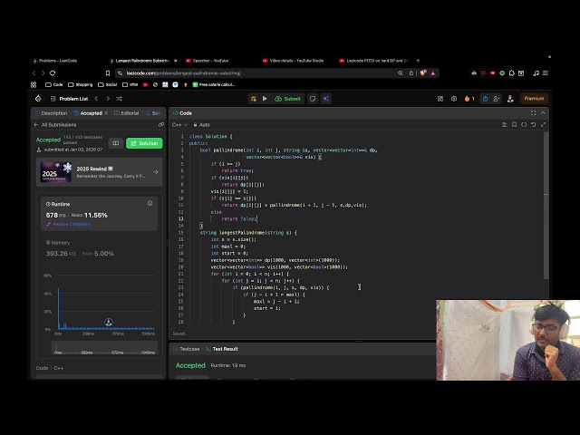The width and height of the screenshot is (580, 435).
Task: Reset code to default icon
Action: (x=534, y=125)
